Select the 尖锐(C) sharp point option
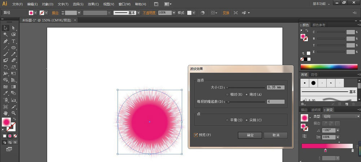 coord(247,120)
